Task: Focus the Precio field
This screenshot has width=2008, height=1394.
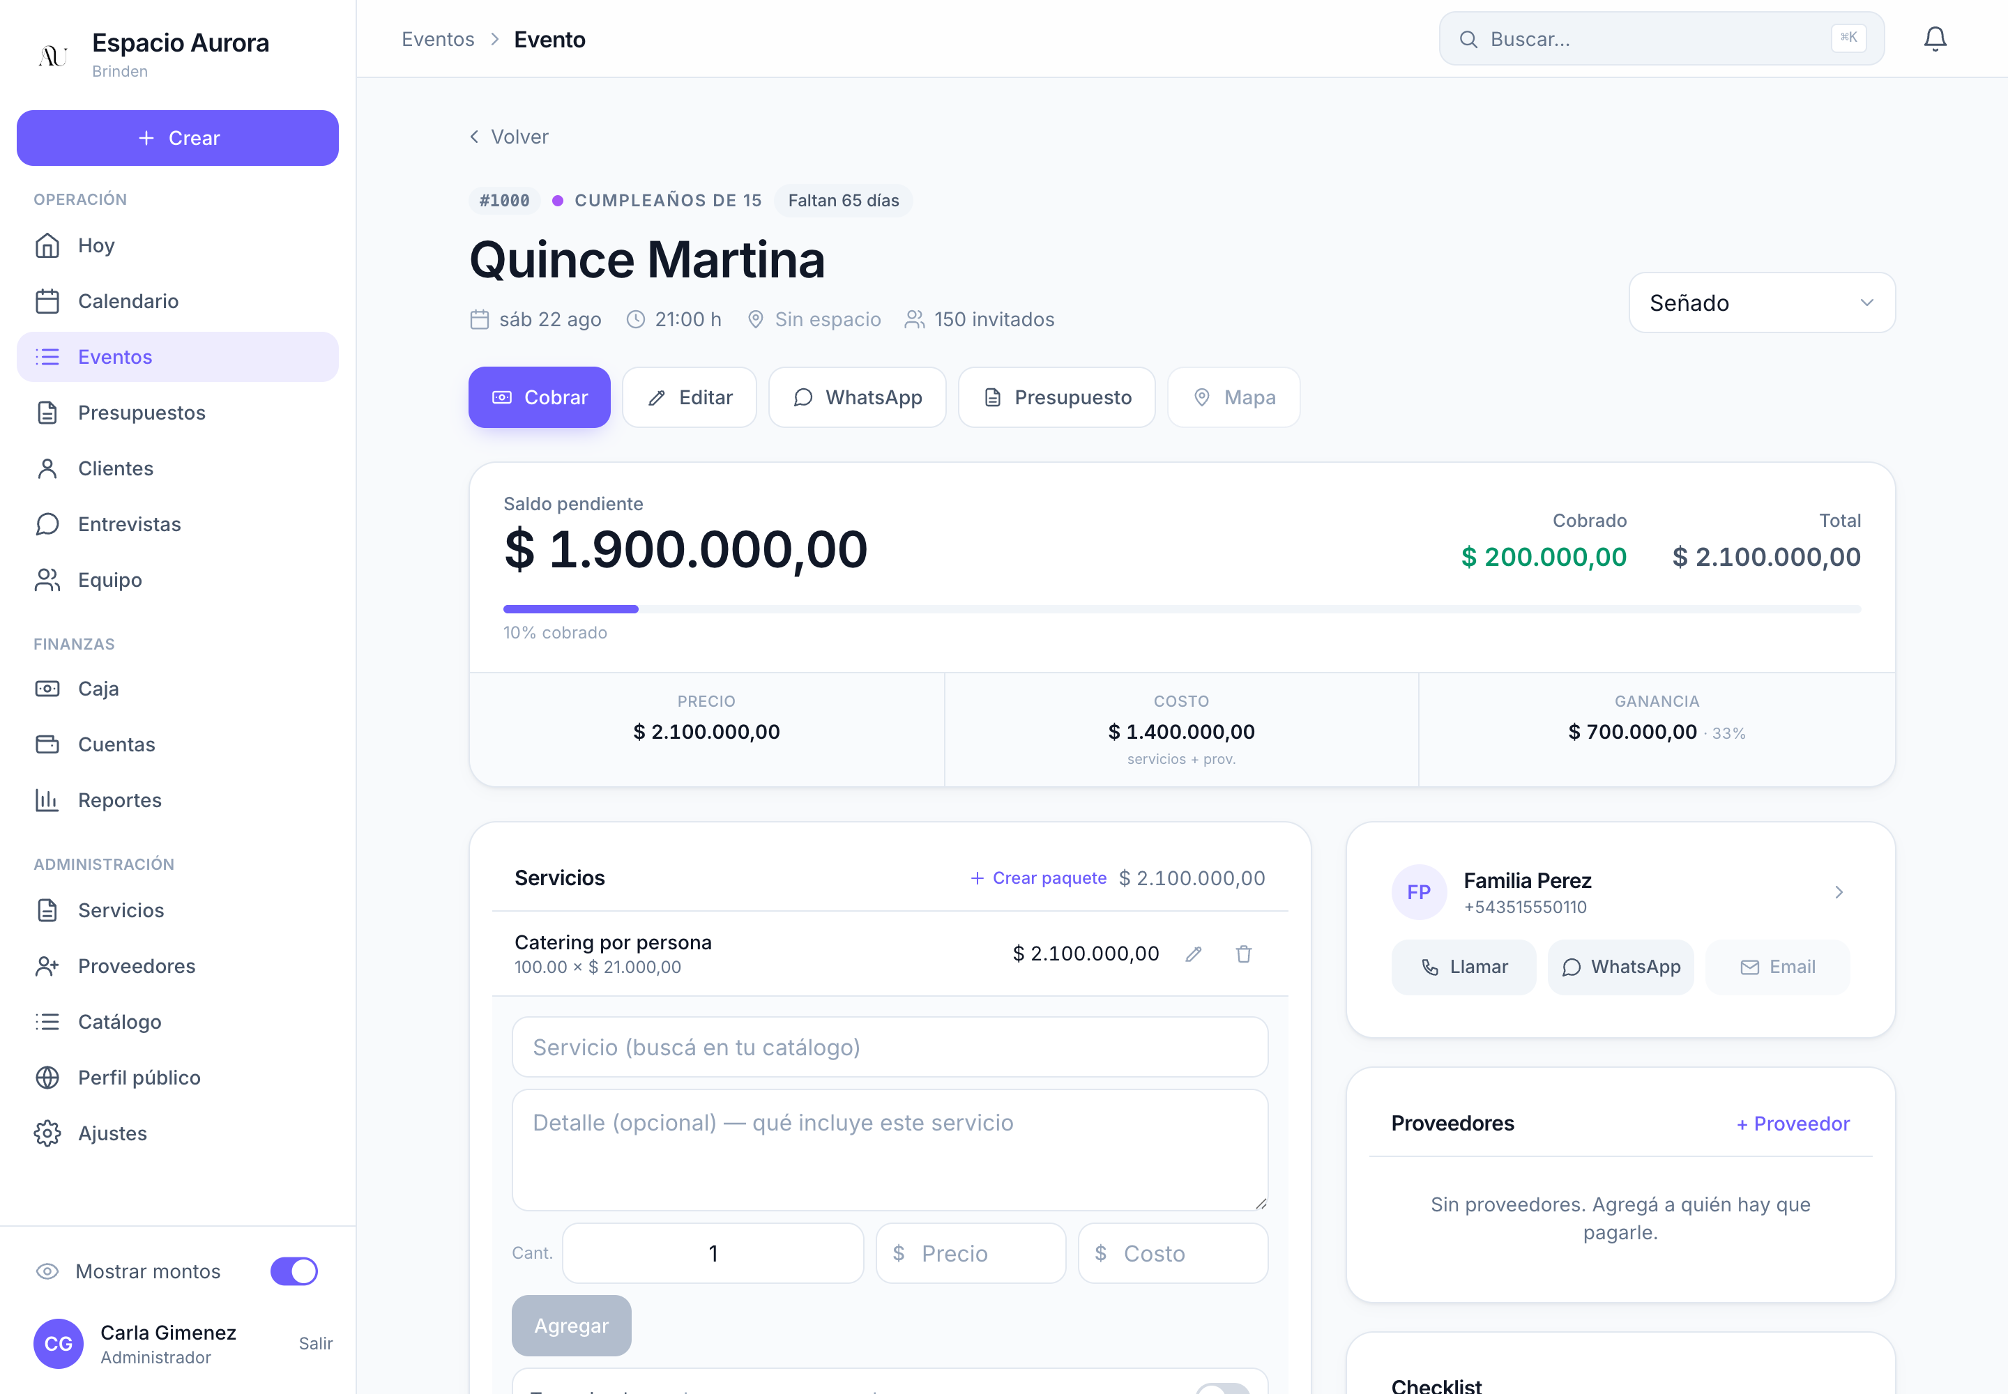Action: point(971,1253)
